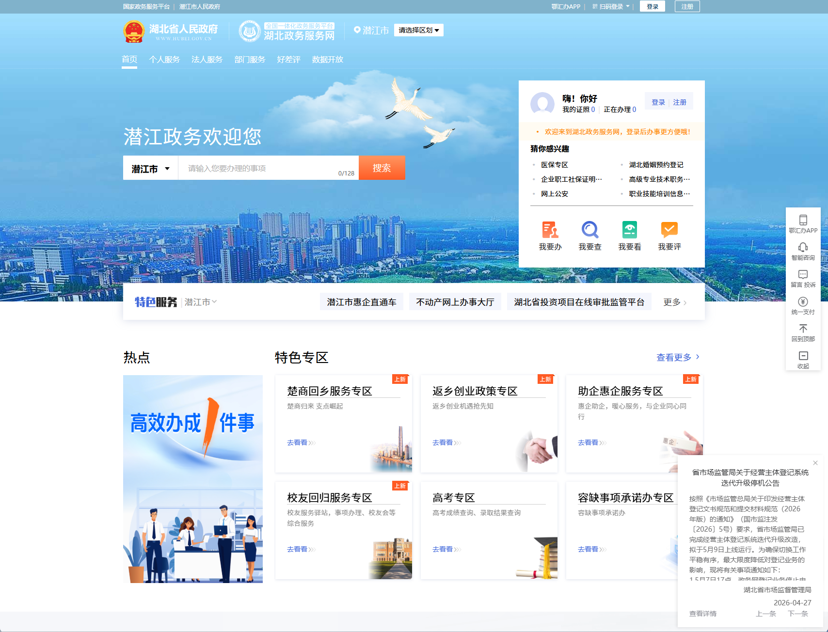This screenshot has height=632, width=828.
Task: Click the top bar 注册 button
Action: tap(687, 6)
